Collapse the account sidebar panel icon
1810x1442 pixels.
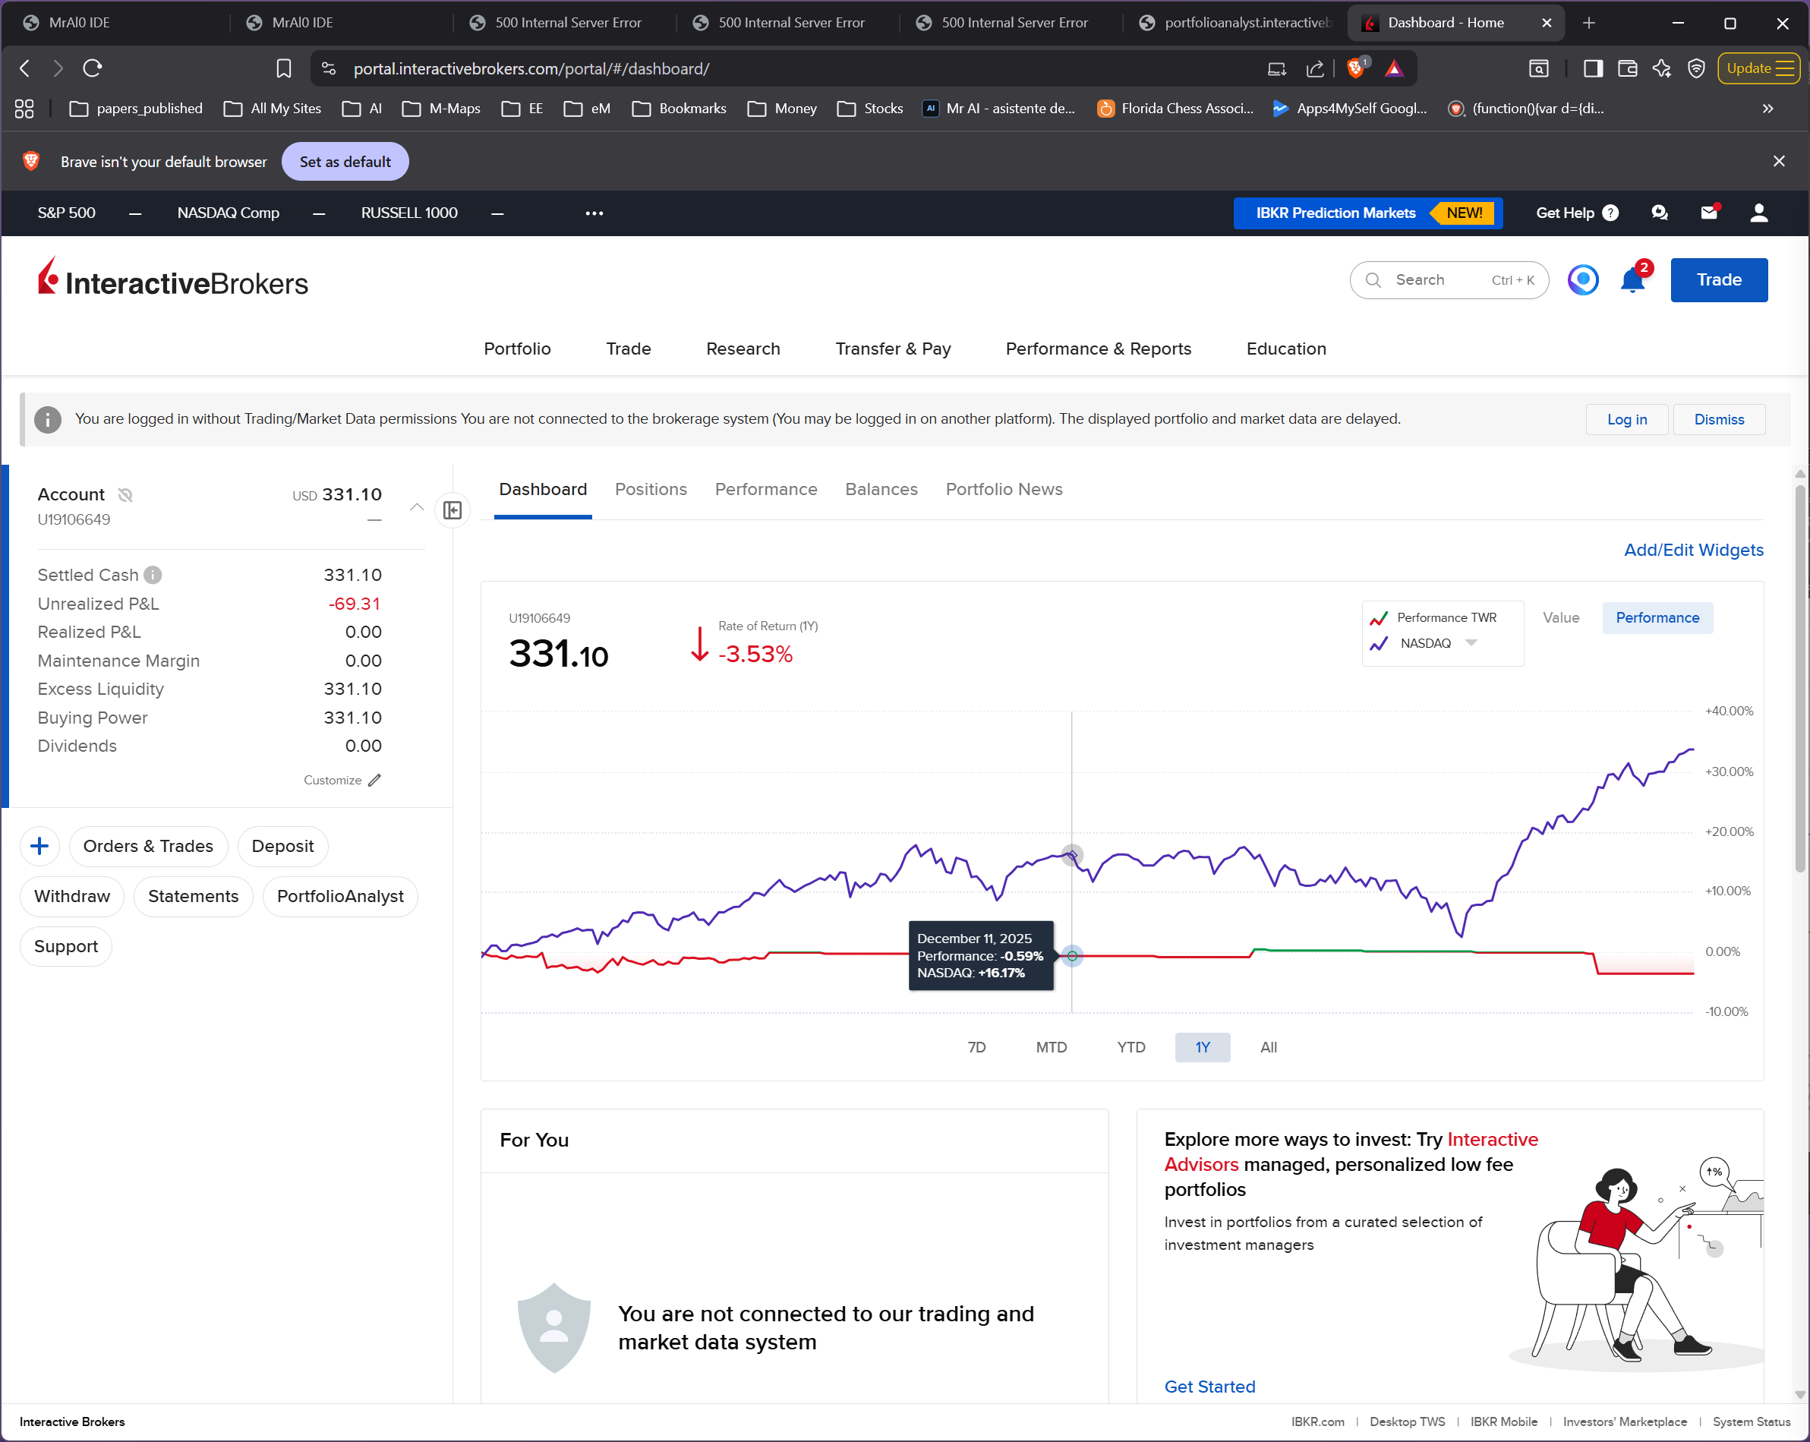[x=452, y=510]
